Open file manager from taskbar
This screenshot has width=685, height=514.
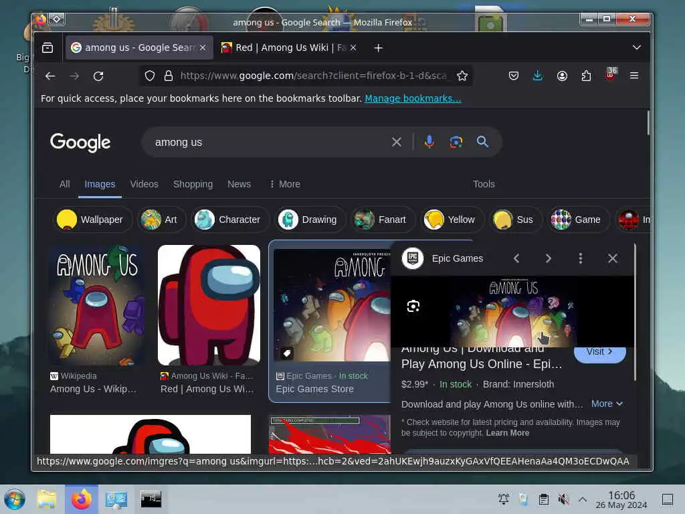click(x=47, y=499)
